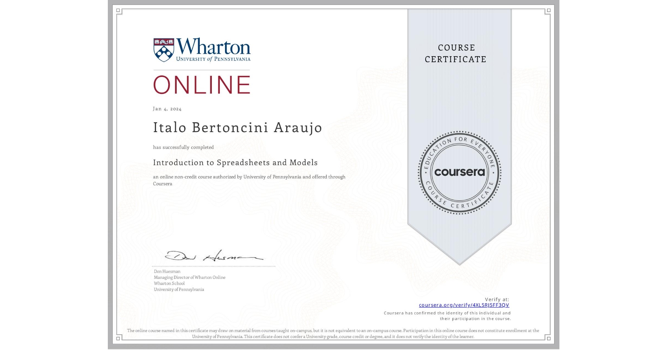The image size is (668, 350).
Task: Select the University of Pennsylvania text under Wharton
Action: pos(213,59)
